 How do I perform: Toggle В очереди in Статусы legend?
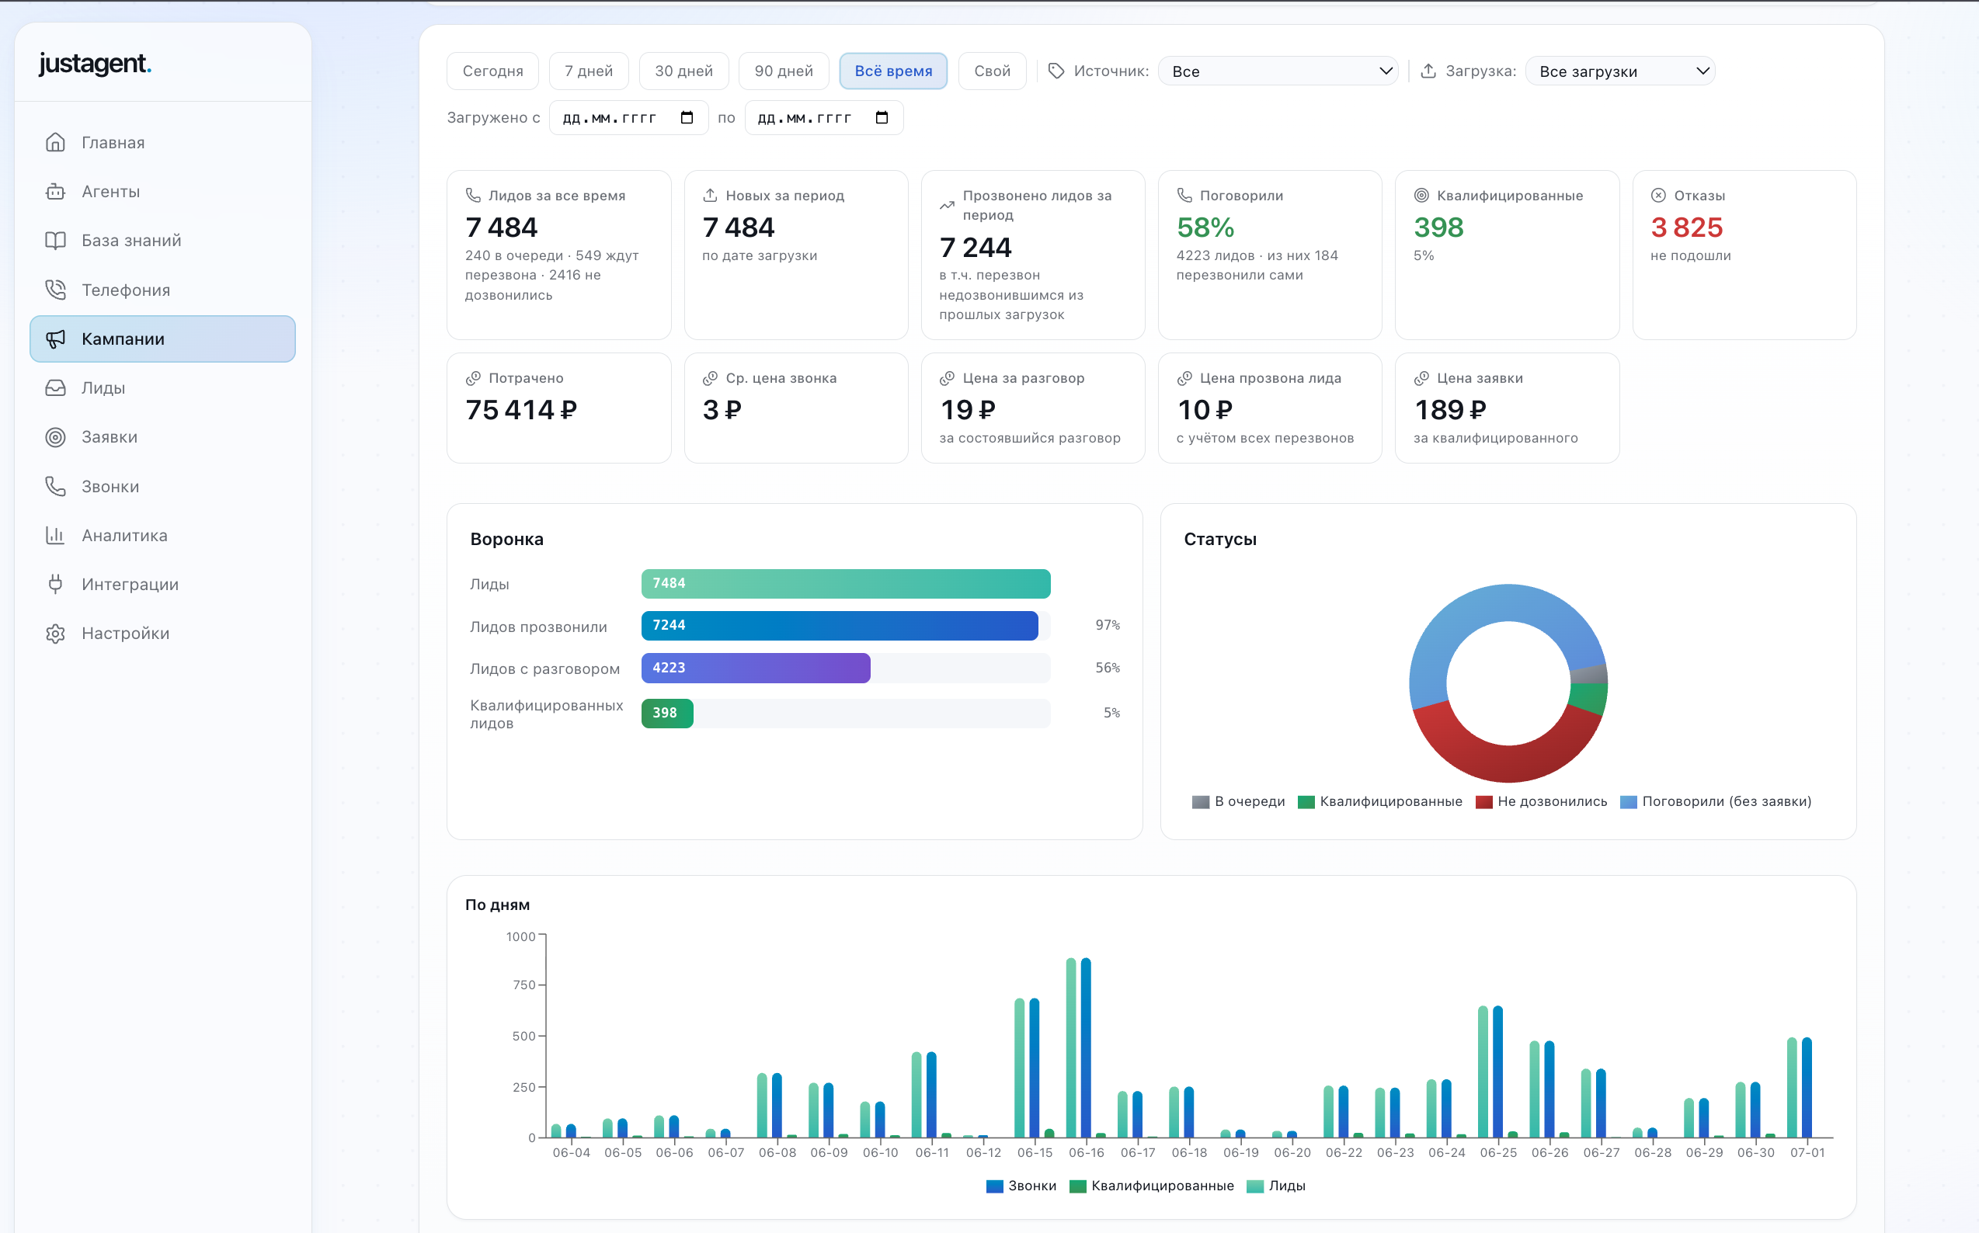[1238, 801]
